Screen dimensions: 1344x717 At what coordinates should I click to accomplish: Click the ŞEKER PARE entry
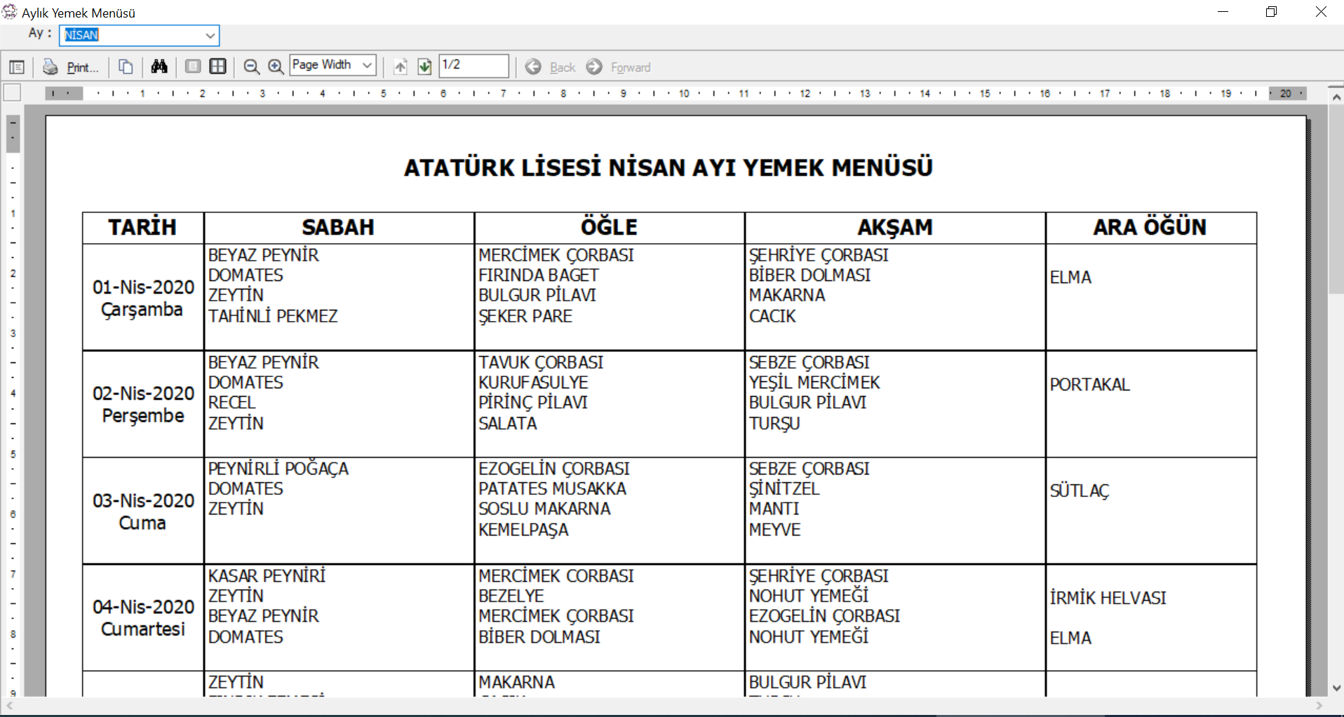[x=525, y=316]
